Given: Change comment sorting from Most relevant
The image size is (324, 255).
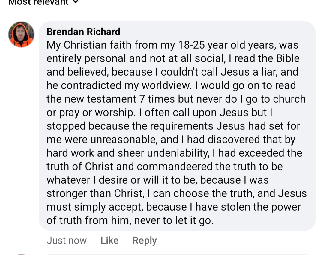Looking at the screenshot, I should 43,2.
